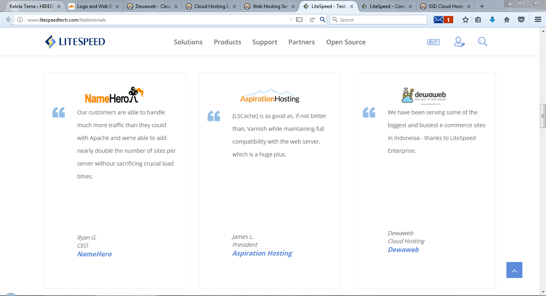Open the Open Source menu
The height and width of the screenshot is (296, 546).
pyautogui.click(x=346, y=42)
